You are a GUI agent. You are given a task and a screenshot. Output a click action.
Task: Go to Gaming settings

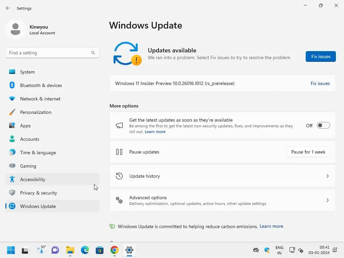click(52, 166)
